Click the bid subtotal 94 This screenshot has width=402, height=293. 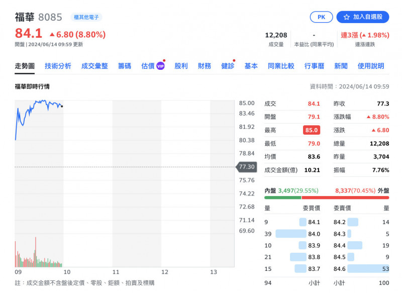[x=268, y=283]
